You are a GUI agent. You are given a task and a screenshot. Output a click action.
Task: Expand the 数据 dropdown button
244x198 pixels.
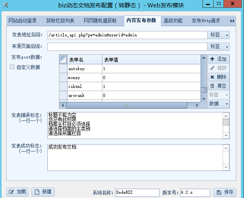tap(218, 104)
